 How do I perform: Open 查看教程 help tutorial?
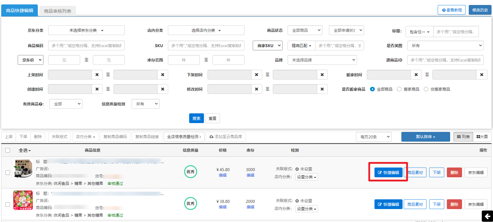click(452, 10)
